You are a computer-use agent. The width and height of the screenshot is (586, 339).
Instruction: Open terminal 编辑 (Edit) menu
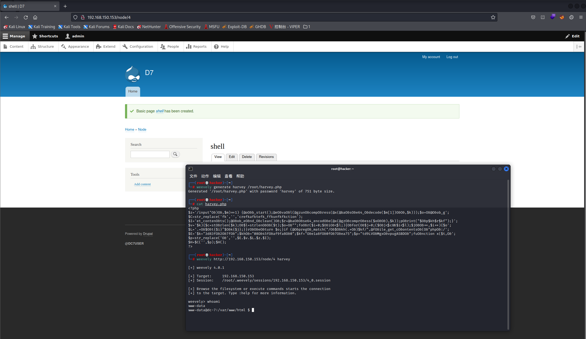pyautogui.click(x=217, y=176)
